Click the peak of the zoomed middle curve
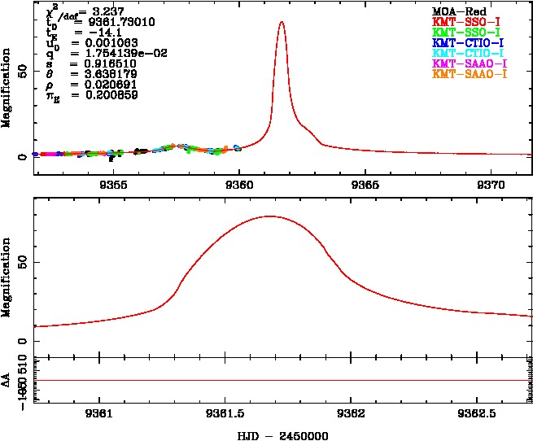This screenshot has width=533, height=441. pos(269,216)
